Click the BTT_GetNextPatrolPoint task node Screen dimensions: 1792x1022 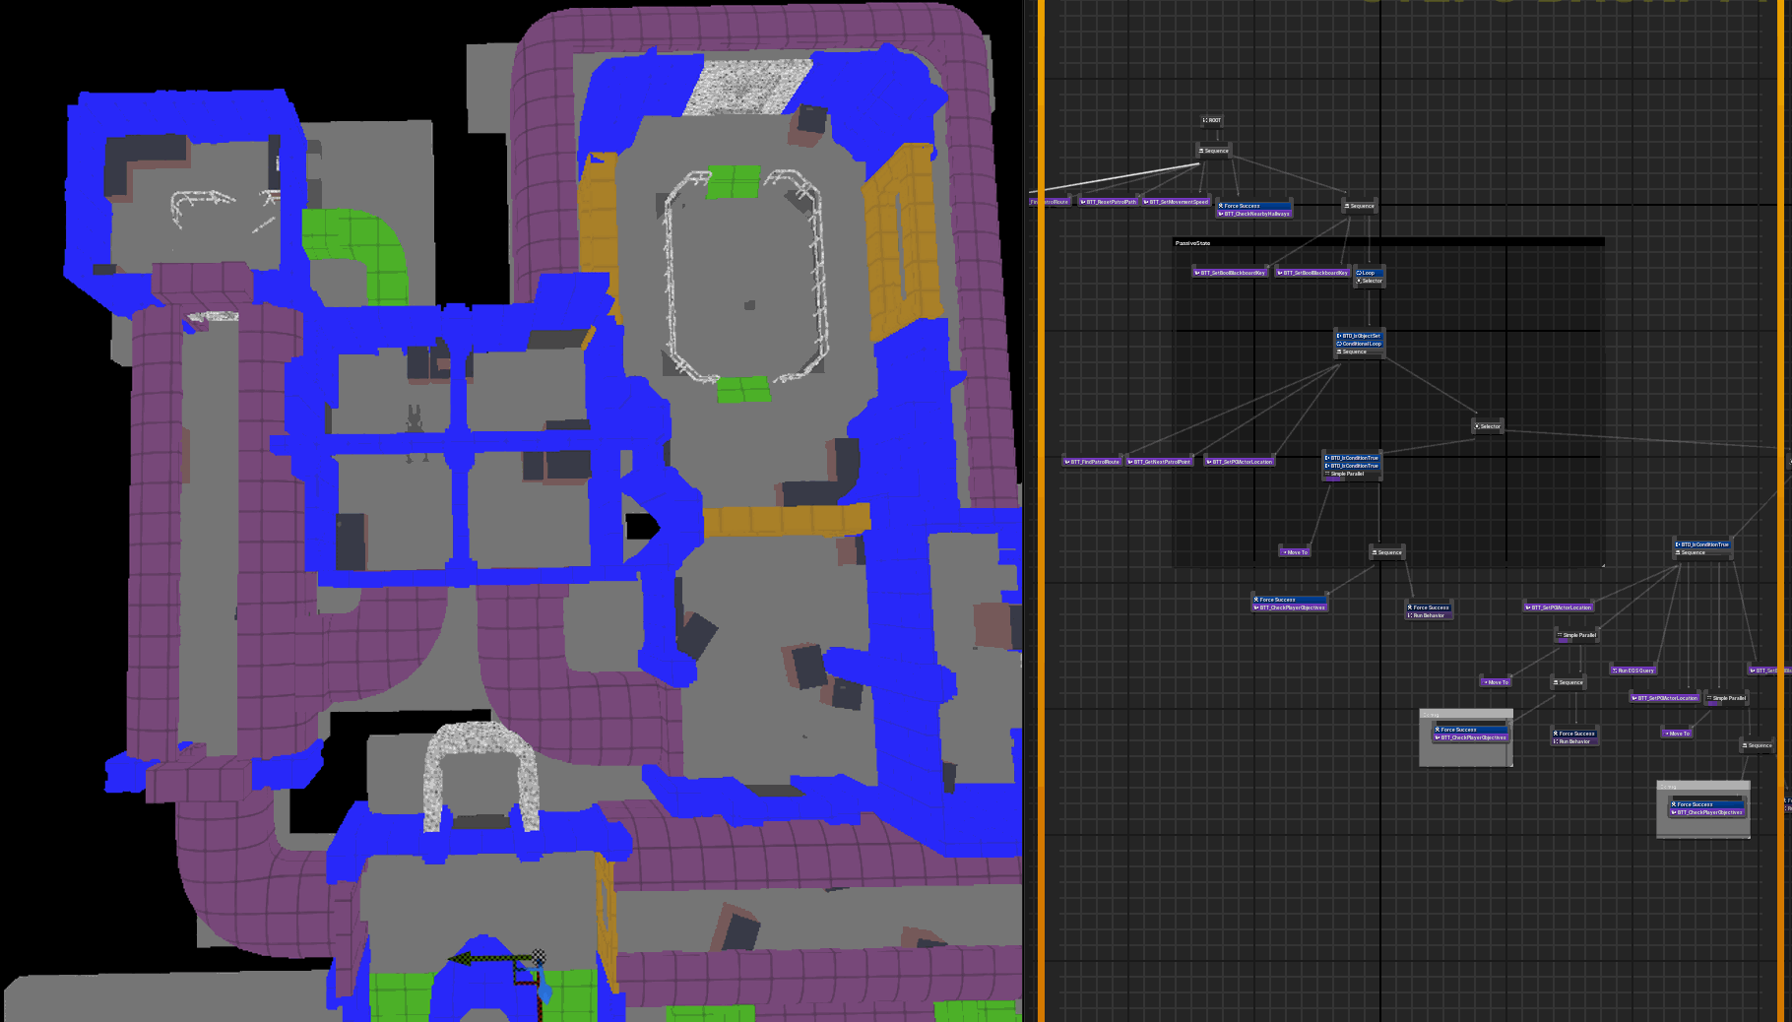pos(1160,462)
